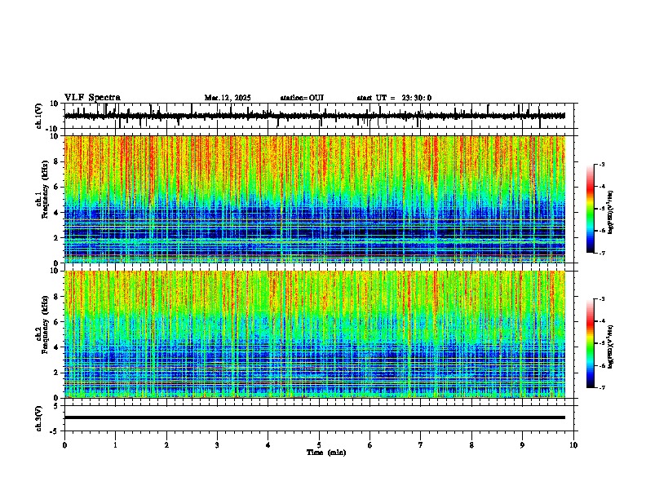Click the ch.1 spectrogram color bar
The height and width of the screenshot is (499, 646).
click(x=591, y=208)
